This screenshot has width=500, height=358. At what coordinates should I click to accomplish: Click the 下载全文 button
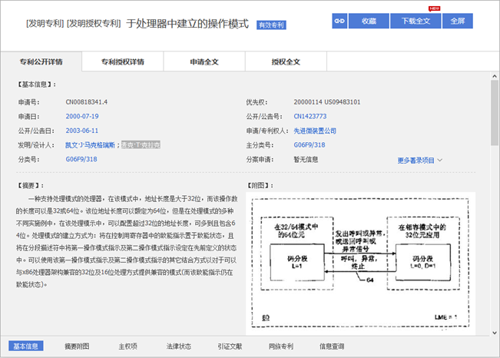coord(416,21)
